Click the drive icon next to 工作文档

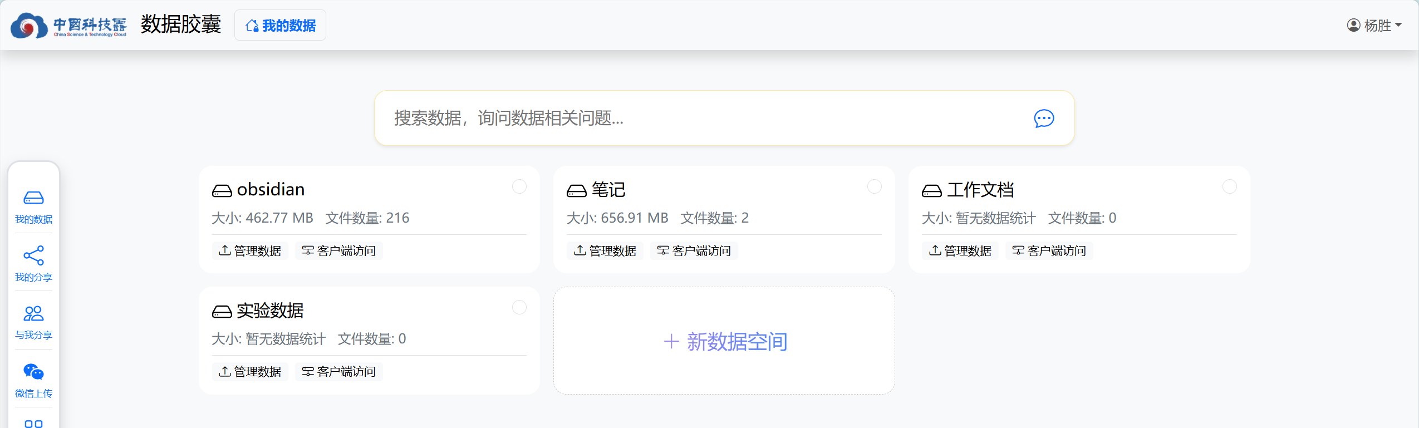pyautogui.click(x=931, y=191)
